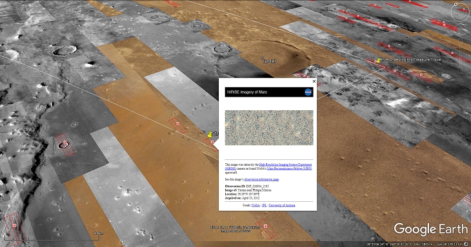Image resolution: width=471 pixels, height=247 pixels.
Task: Open the observation information page link
Action: click(x=261, y=179)
